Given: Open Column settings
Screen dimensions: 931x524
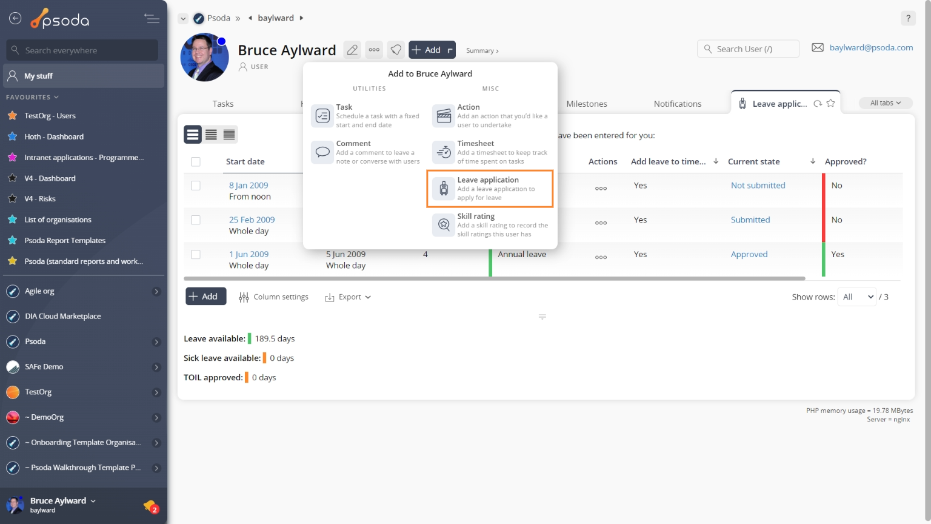Looking at the screenshot, I should pos(274,297).
